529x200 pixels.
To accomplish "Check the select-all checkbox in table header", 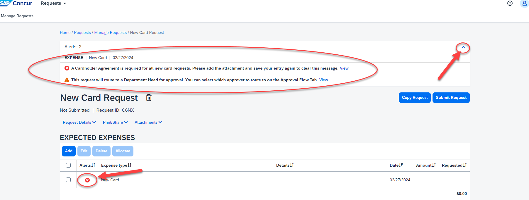I will (68, 165).
